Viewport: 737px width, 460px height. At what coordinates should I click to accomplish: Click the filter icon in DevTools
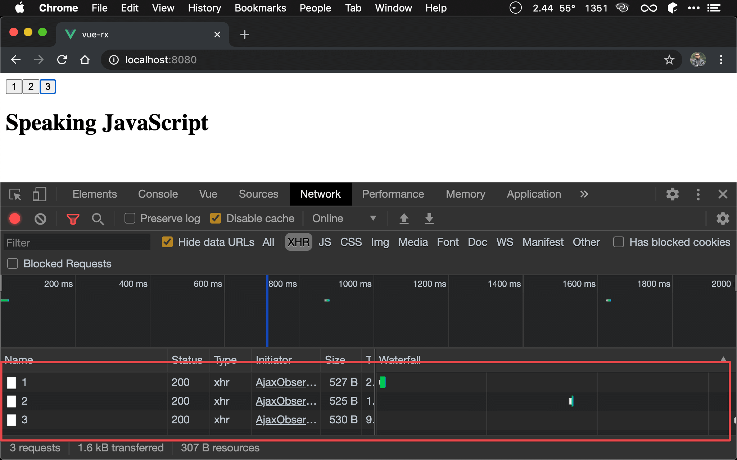[73, 218]
